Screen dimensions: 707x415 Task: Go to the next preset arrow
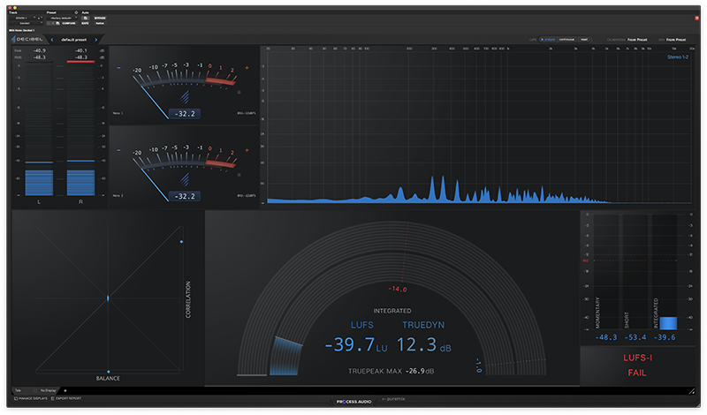coord(98,40)
